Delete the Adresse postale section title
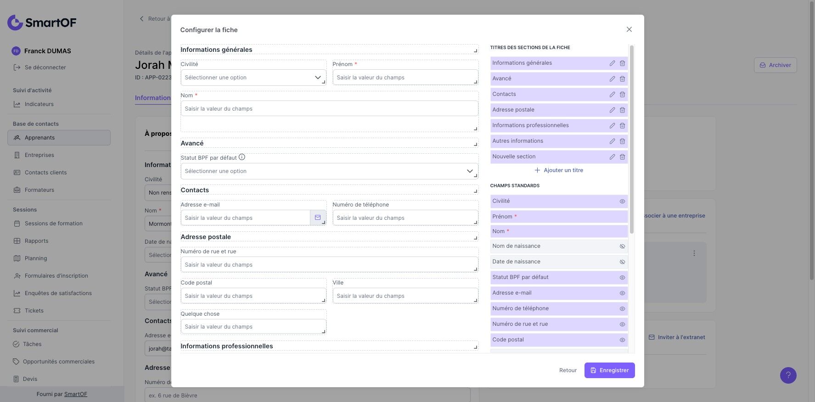 (x=622, y=110)
